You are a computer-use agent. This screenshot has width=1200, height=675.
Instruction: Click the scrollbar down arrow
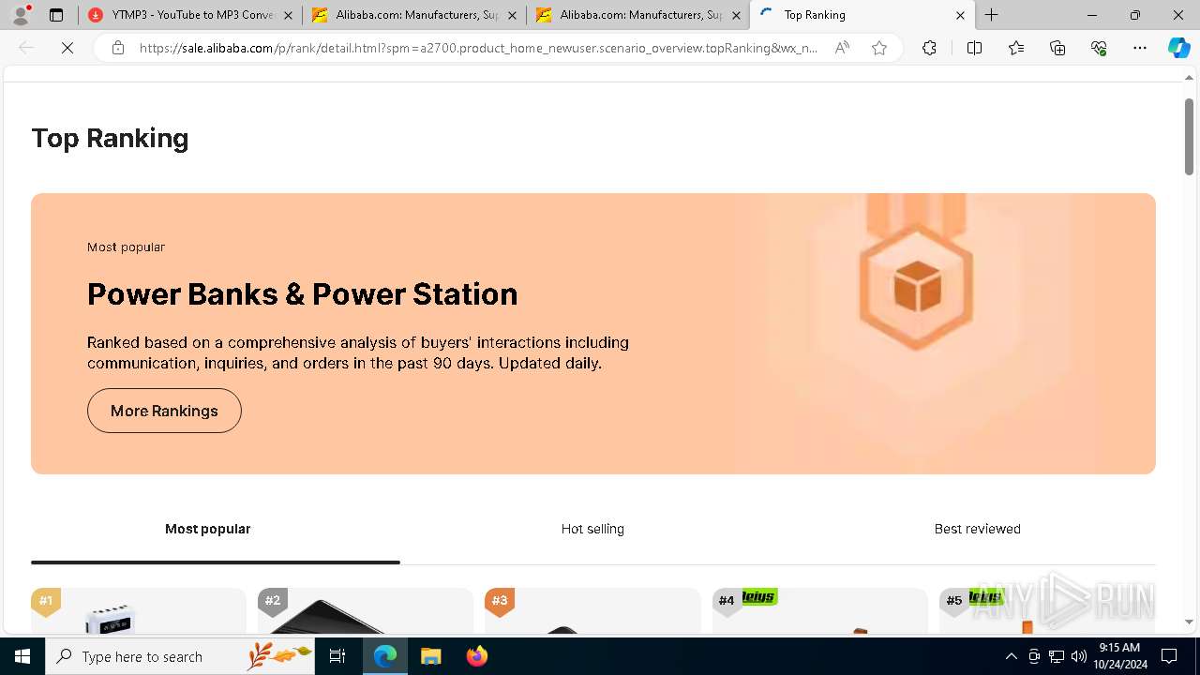pos(1190,622)
